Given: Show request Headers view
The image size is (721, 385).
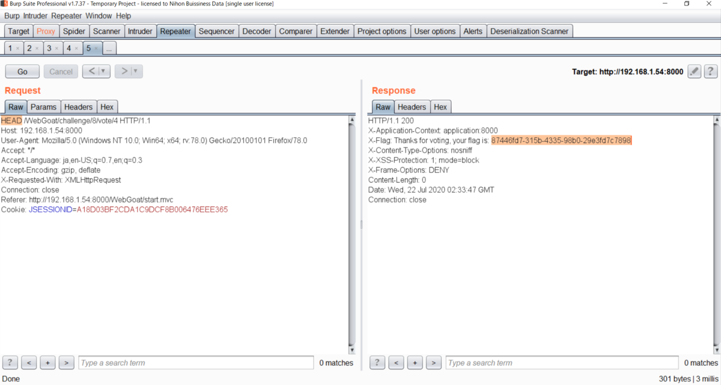Looking at the screenshot, I should pyautogui.click(x=78, y=107).
